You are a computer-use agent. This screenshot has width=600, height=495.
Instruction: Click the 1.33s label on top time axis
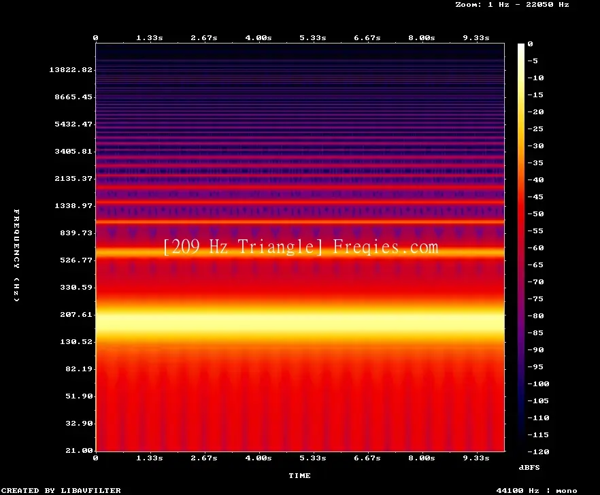[150, 37]
